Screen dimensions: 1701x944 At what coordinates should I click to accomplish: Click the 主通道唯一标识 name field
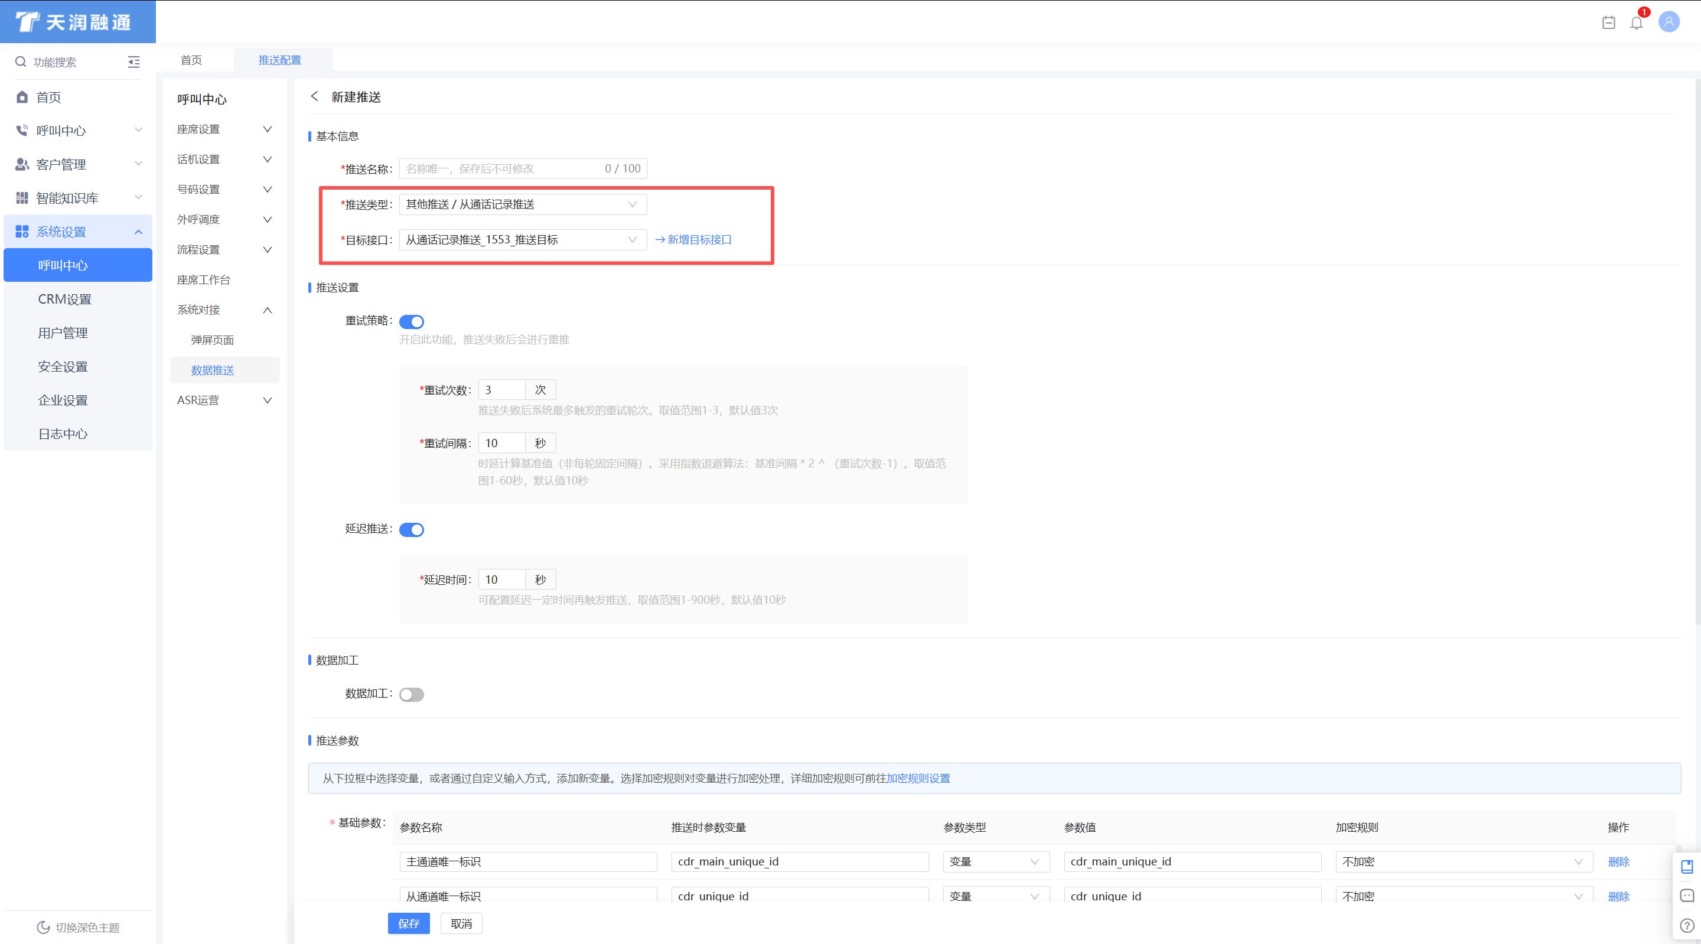528,861
